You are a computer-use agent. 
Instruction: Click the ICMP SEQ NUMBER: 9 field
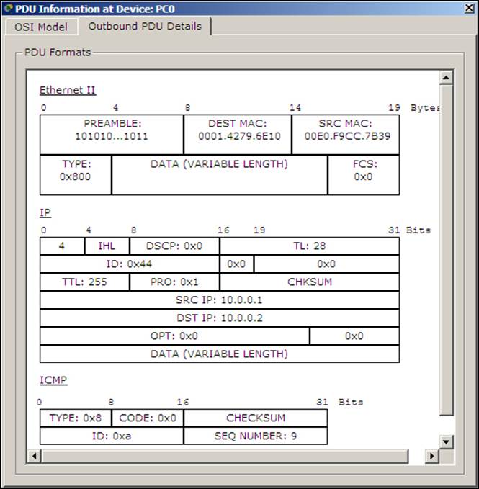[x=256, y=436]
